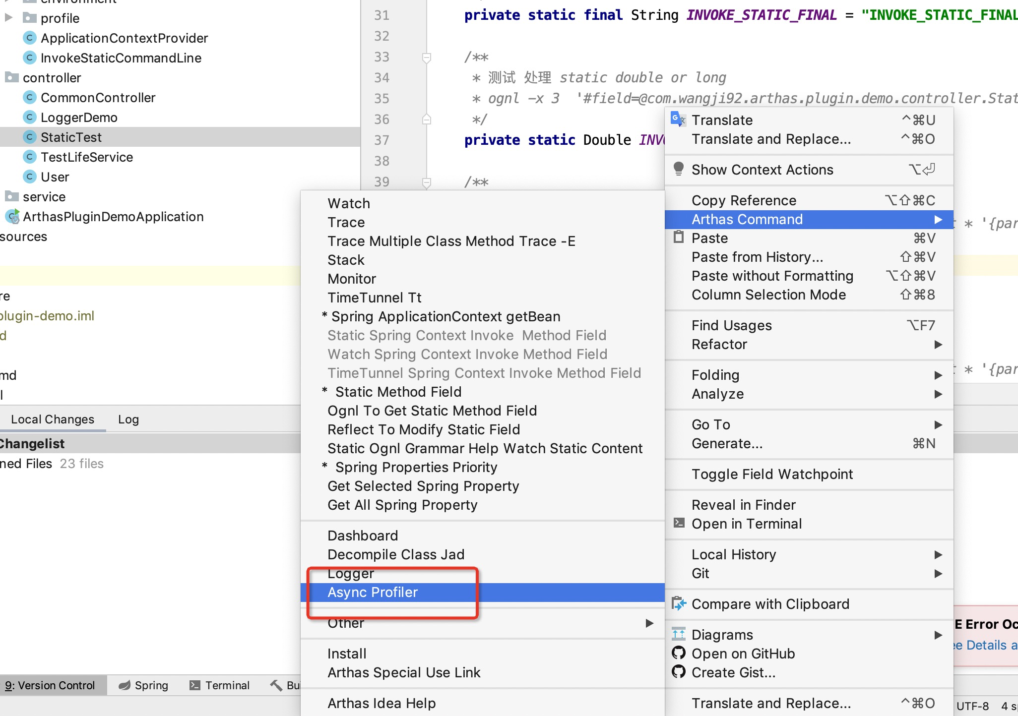The image size is (1018, 716).
Task: Click the Show Context Actions lightbulb icon
Action: (678, 169)
